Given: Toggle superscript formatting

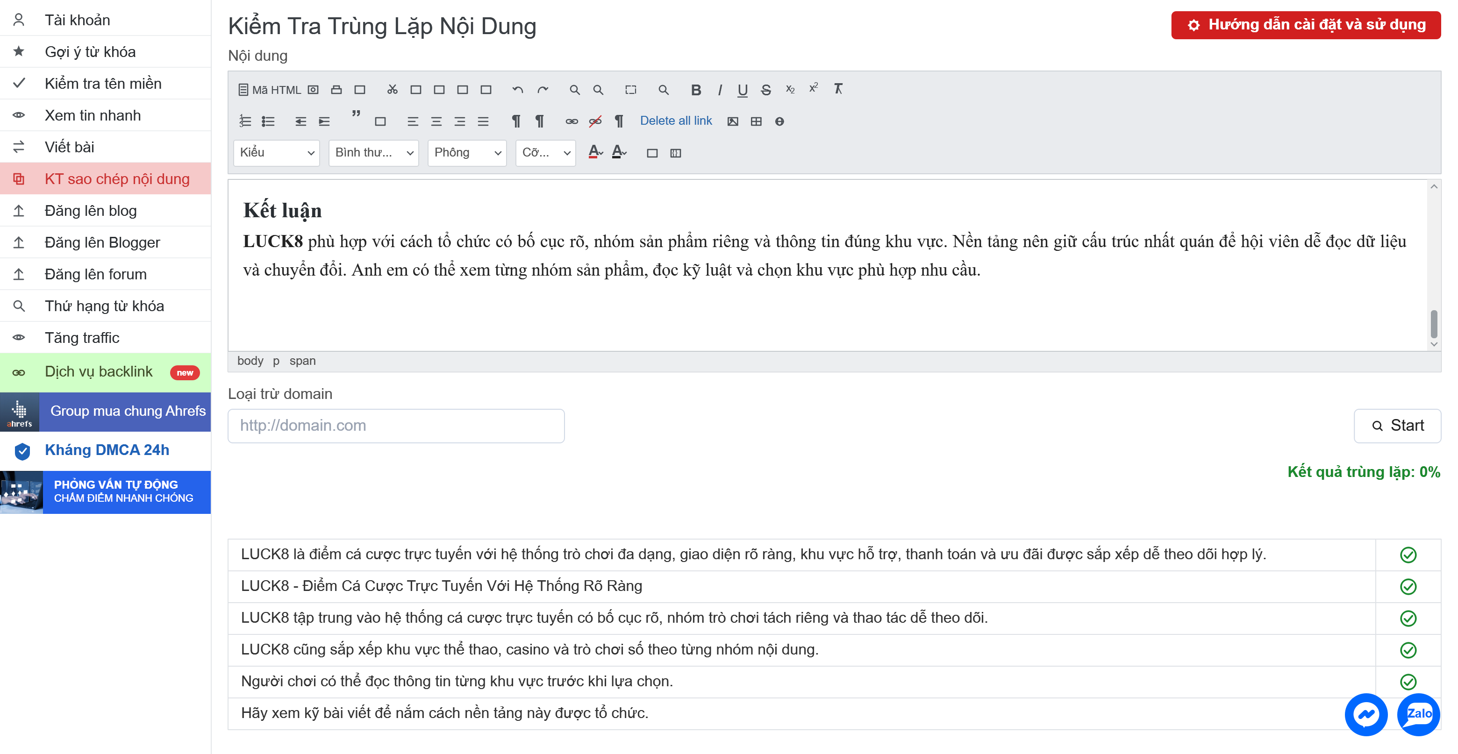Looking at the screenshot, I should [x=813, y=88].
